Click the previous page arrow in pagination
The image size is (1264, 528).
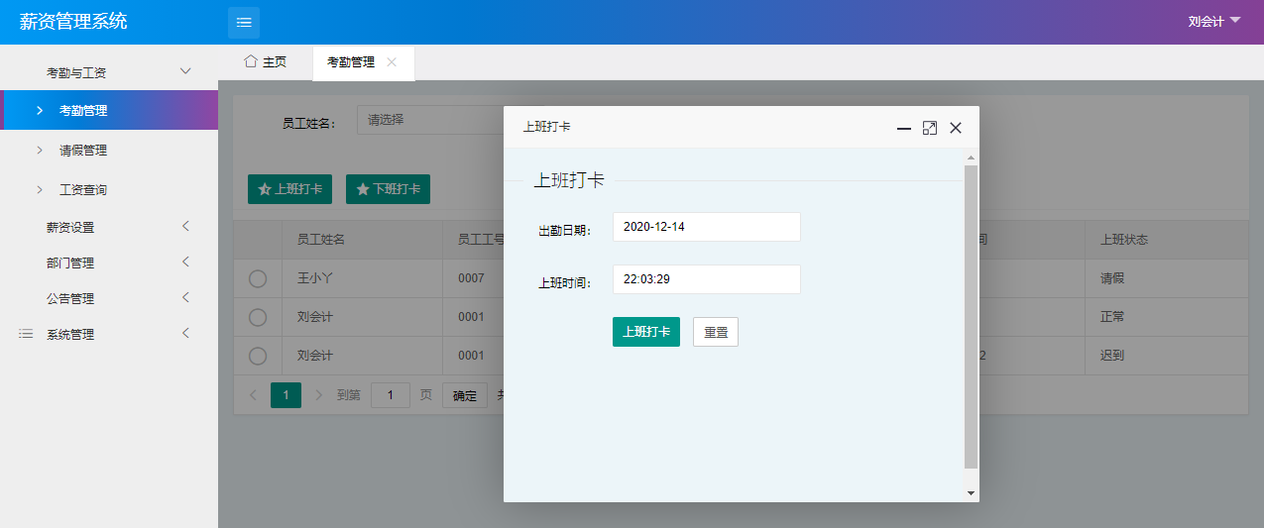pos(253,395)
